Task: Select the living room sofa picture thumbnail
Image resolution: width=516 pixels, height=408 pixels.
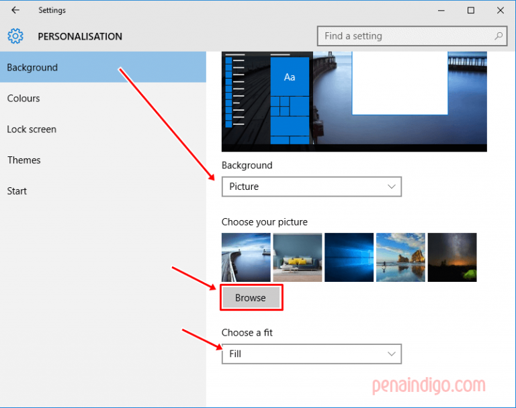Action: 298,258
